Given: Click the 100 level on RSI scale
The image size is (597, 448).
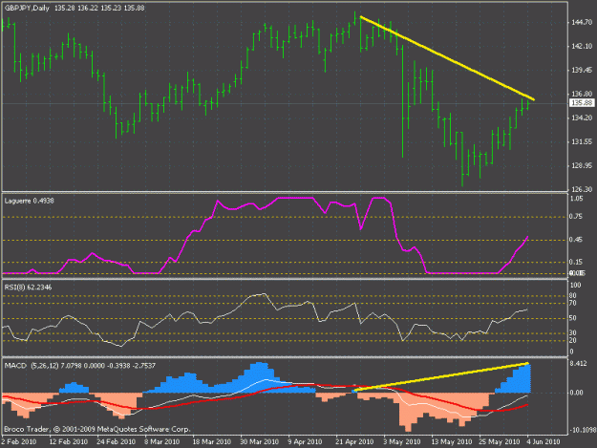Looking at the screenshot, I should point(576,285).
